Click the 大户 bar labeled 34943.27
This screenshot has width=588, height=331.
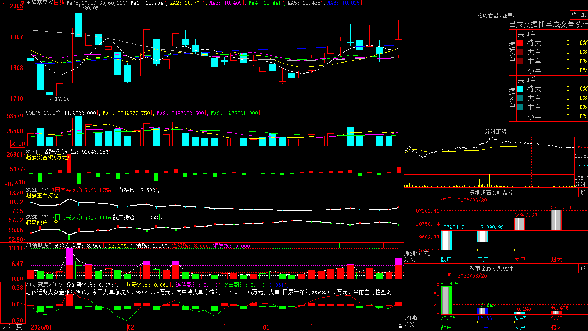520,224
